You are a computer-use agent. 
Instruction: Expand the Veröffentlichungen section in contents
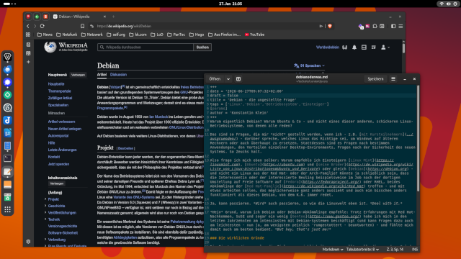pyautogui.click(x=45, y=213)
